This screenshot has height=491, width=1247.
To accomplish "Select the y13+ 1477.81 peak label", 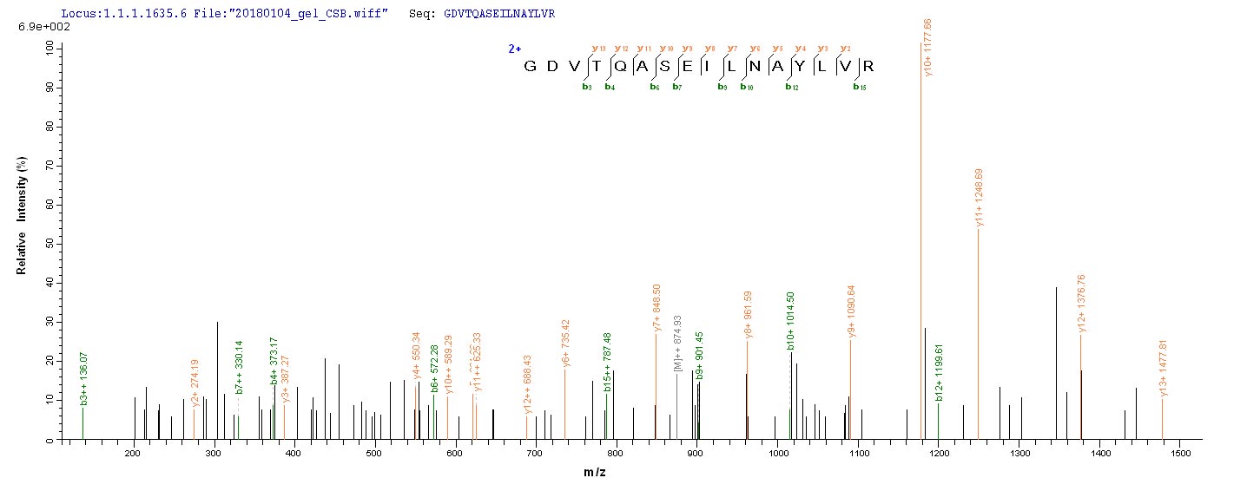I will point(1163,367).
